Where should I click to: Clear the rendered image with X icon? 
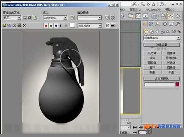tap(25, 26)
